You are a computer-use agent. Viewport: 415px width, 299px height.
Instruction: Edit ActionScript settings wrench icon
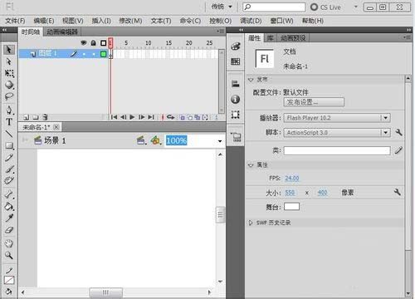coord(398,132)
